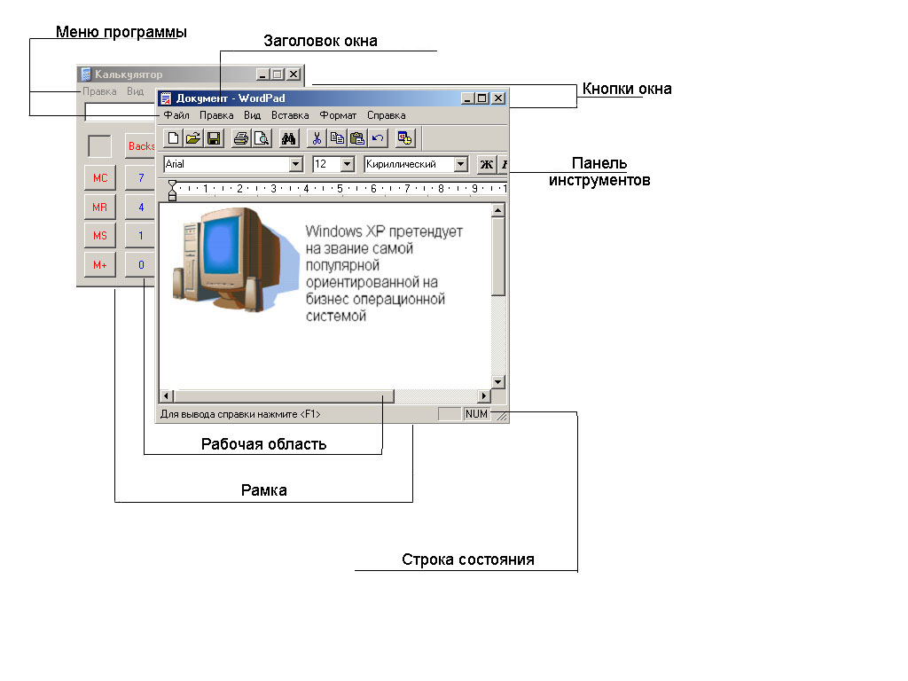Click the WordPad document icon in the title bar
Image resolution: width=908 pixels, height=681 pixels.
(166, 98)
